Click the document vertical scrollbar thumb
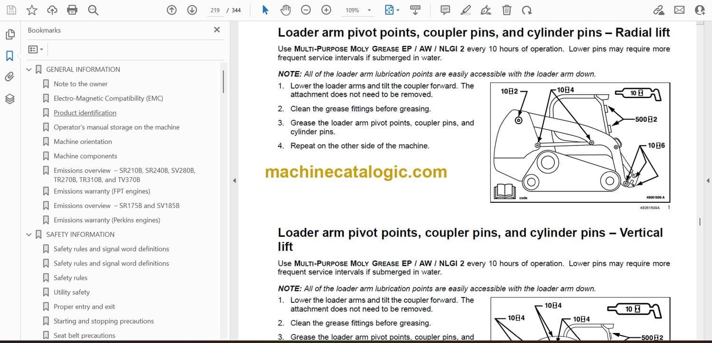 tap(700, 221)
